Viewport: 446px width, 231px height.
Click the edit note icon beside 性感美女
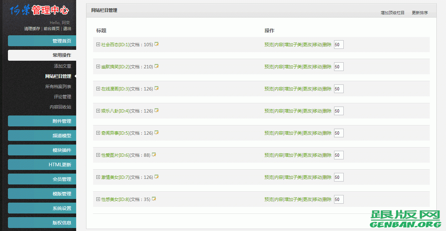pos(154,199)
